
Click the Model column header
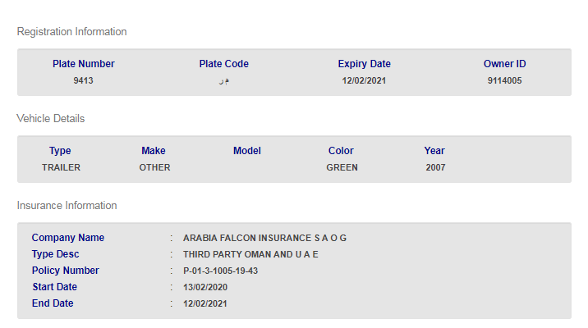click(246, 151)
